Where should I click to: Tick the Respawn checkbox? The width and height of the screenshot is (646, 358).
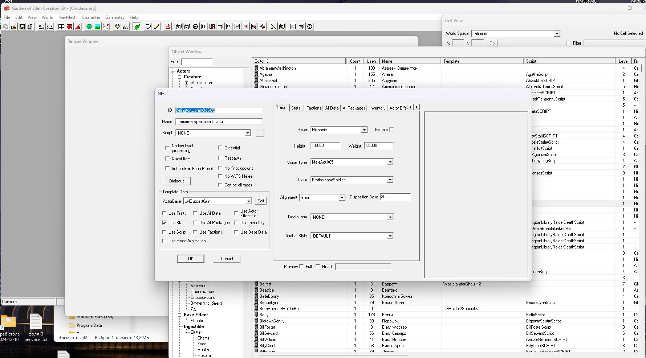(x=220, y=158)
